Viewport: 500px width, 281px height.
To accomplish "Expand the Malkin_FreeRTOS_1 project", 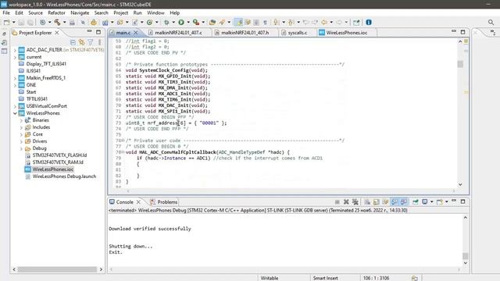I will (x=15, y=78).
